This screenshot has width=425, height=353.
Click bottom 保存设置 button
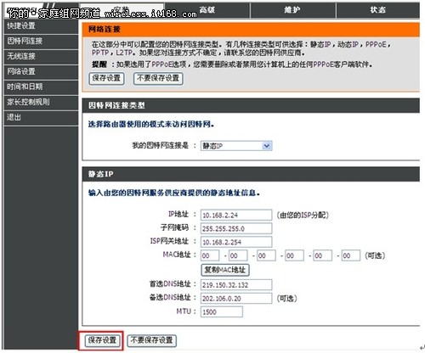click(102, 340)
